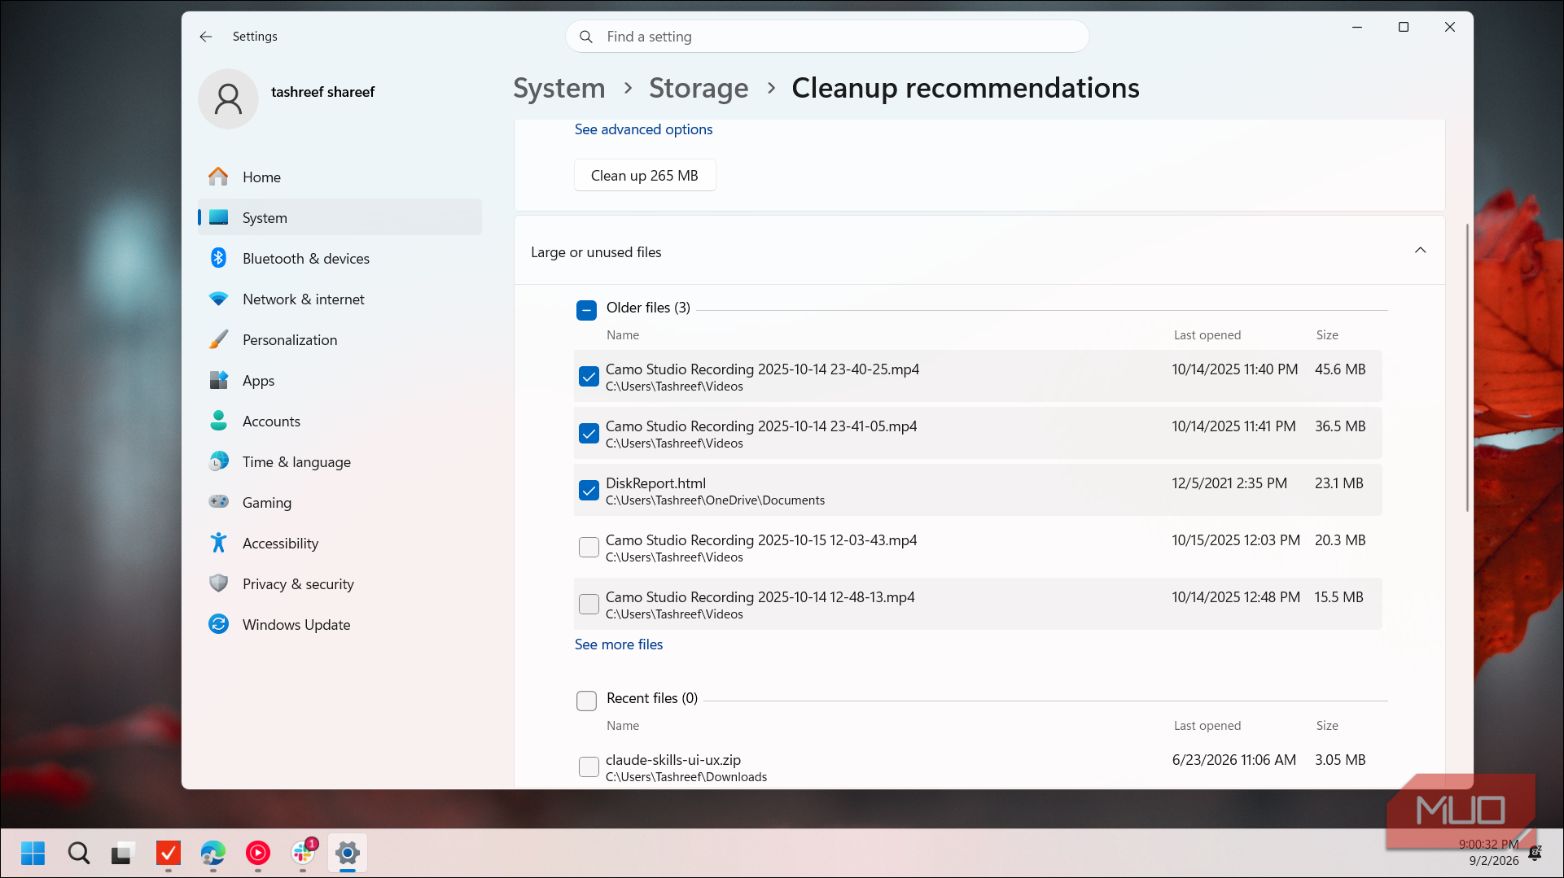Open the Windows Start menu

(33, 853)
